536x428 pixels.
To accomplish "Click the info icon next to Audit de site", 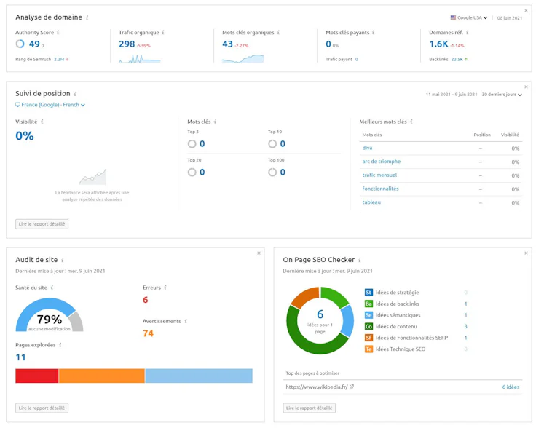I will coord(63,260).
